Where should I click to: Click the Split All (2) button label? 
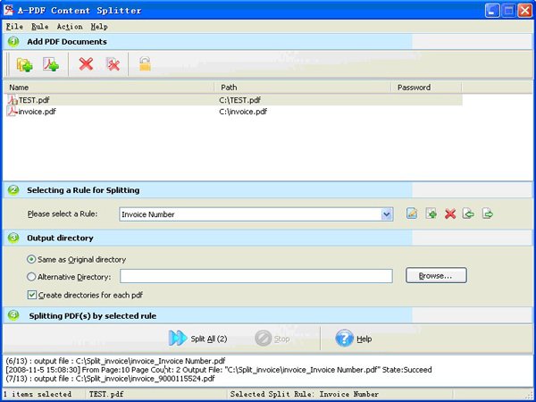point(209,339)
